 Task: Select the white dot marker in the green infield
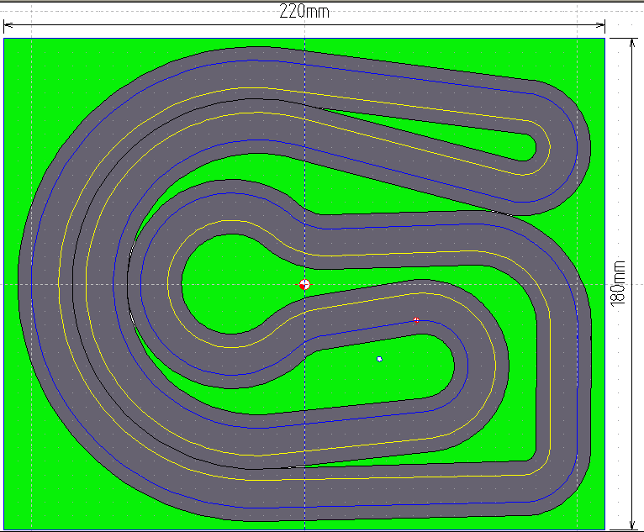pos(379,359)
